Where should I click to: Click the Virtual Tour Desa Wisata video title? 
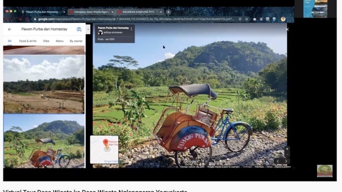(x=95, y=191)
